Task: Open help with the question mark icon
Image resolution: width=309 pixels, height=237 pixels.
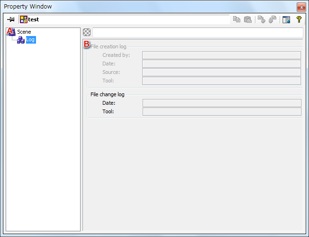Action: 299,19
